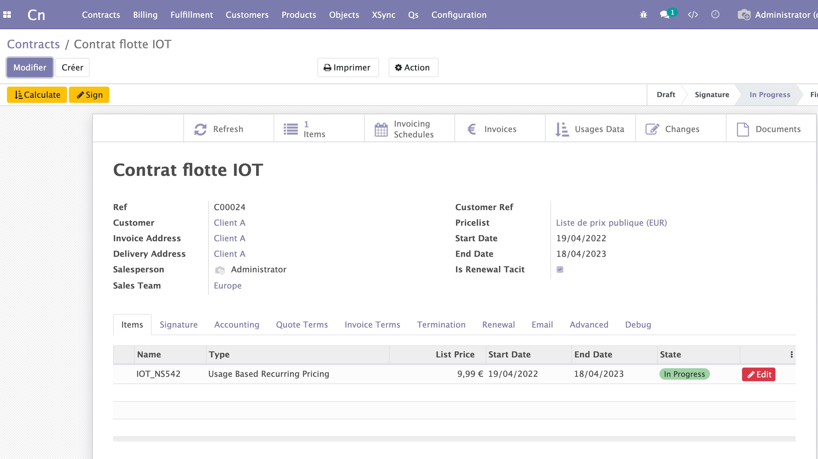Screen dimensions: 818x459
Task: Click the debug bug icon
Action: 643,15
